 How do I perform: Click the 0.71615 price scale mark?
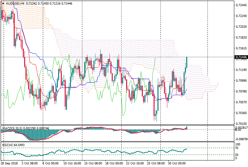coord(241,48)
